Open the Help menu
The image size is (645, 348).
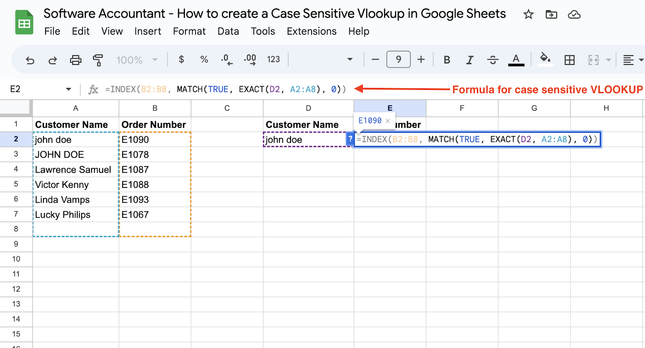point(359,31)
